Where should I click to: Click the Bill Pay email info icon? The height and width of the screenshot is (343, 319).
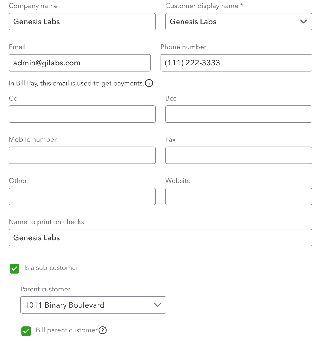pyautogui.click(x=149, y=83)
